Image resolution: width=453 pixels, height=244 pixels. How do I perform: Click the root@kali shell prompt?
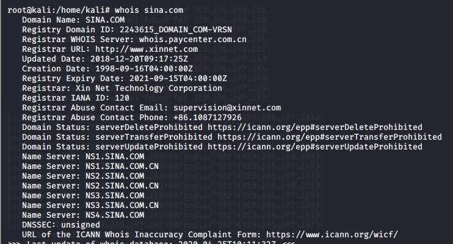pyautogui.click(x=59, y=10)
